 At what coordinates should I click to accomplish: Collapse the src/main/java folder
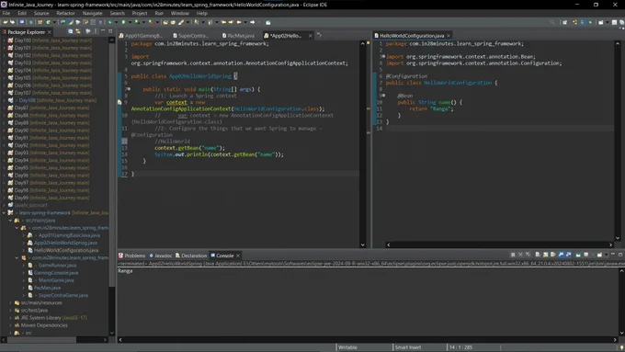[x=11, y=221]
